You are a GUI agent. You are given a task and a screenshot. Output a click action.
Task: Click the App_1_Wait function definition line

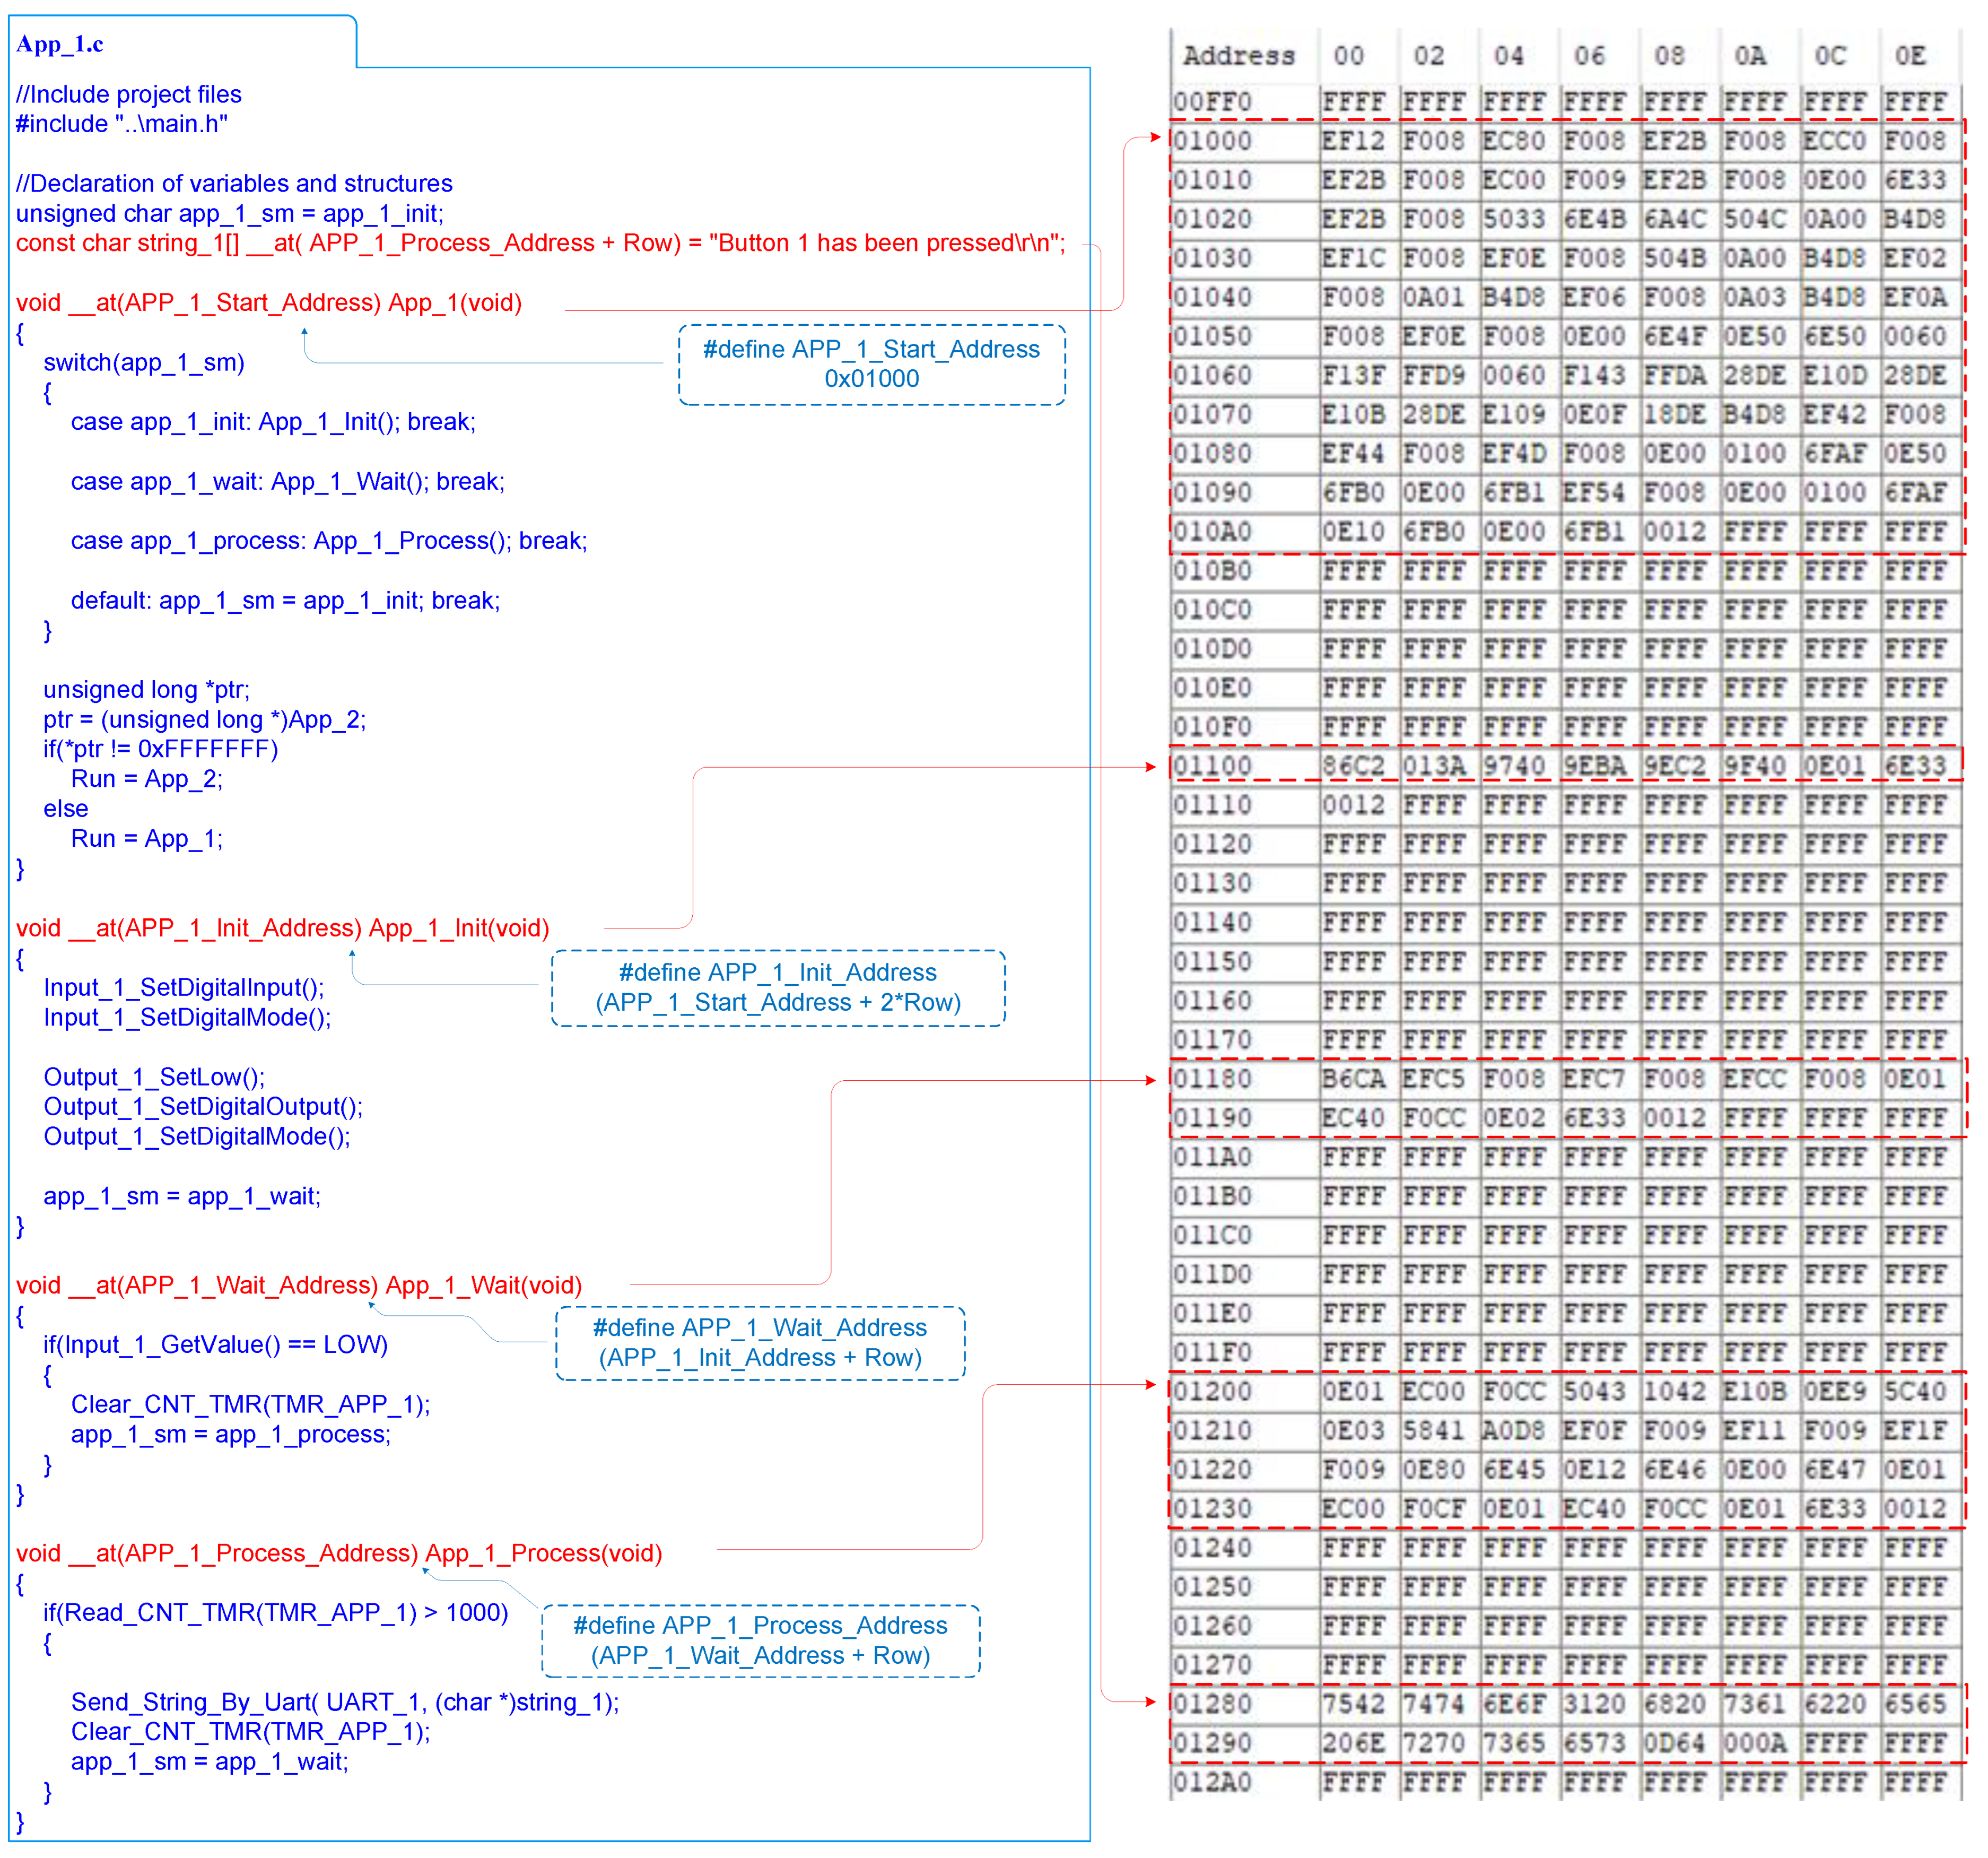point(299,1285)
